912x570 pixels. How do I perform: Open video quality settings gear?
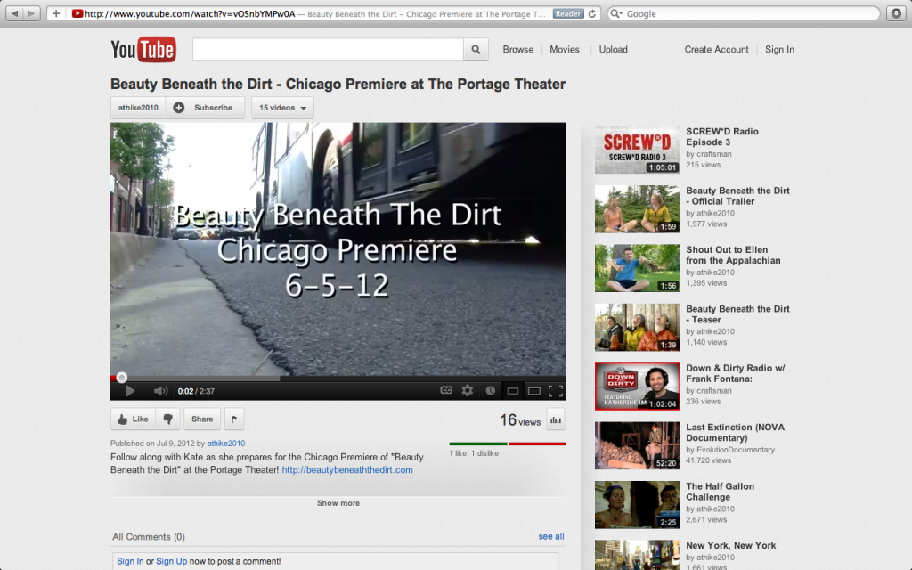coord(467,390)
